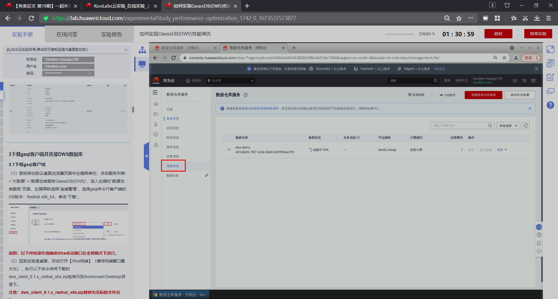Click the 购买折扣套餐 button

520,95
